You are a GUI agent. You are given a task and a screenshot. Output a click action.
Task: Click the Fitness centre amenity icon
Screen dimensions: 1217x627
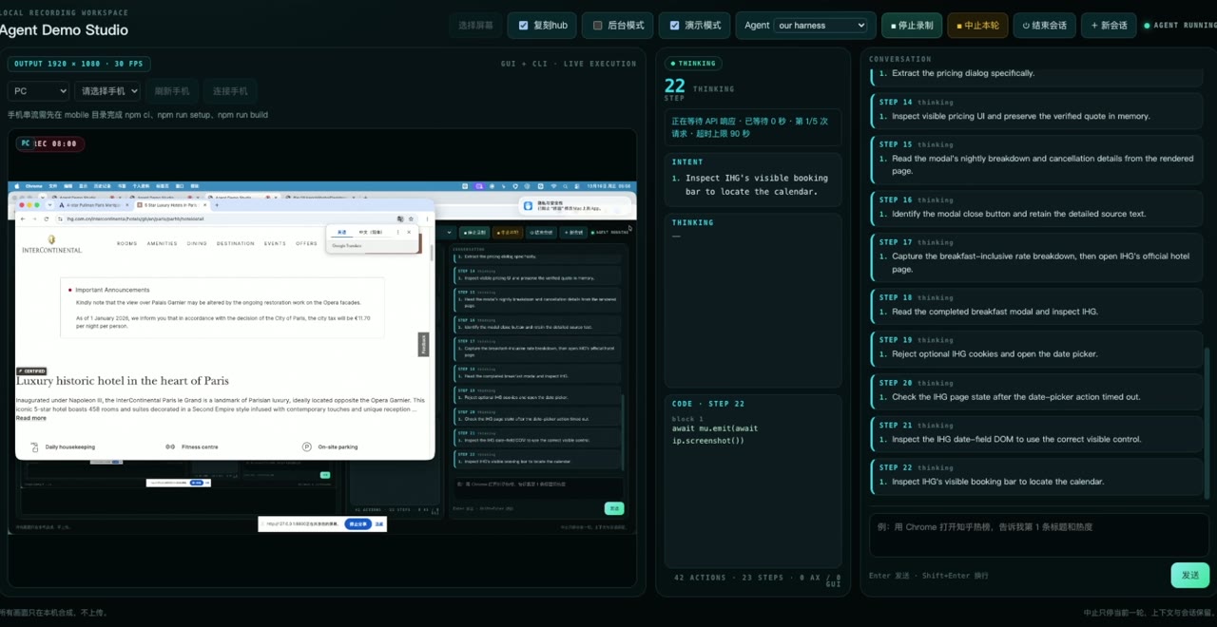pos(170,446)
